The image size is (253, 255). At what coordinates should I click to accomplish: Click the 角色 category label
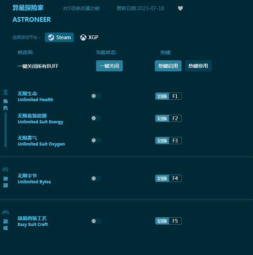[x=6, y=104]
